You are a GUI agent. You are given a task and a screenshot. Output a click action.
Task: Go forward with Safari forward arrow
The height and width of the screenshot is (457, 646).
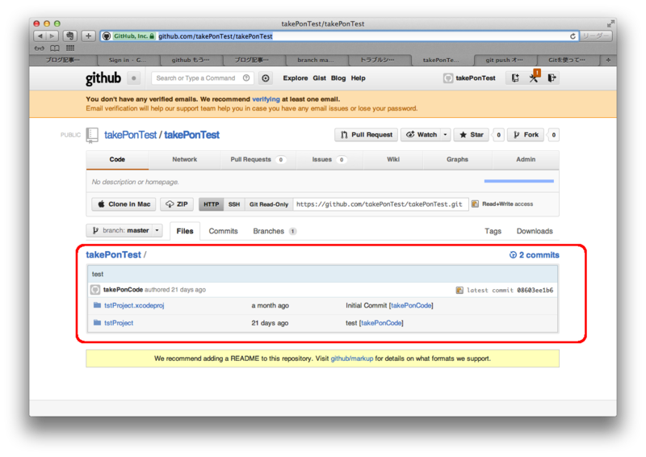pos(52,36)
